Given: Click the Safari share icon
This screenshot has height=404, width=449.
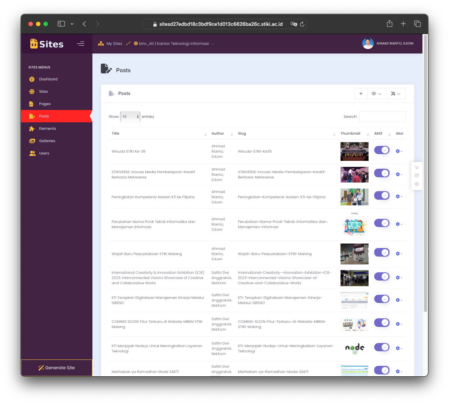Looking at the screenshot, I should point(390,24).
